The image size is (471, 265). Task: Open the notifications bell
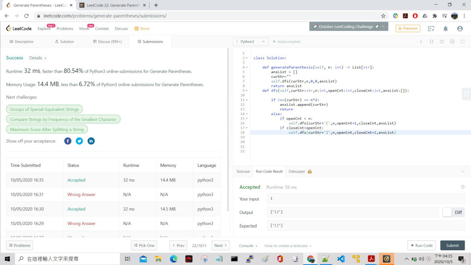point(445,29)
